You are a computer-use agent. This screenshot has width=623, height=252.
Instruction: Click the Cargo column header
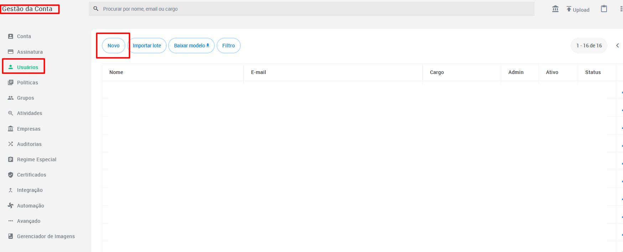coord(437,72)
